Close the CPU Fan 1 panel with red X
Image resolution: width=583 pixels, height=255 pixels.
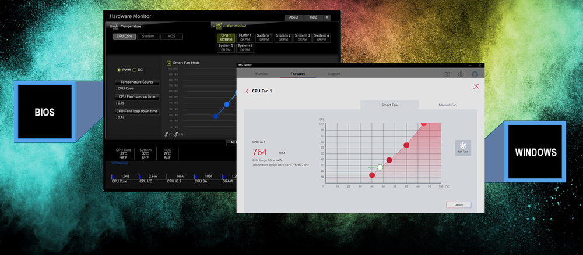(476, 87)
